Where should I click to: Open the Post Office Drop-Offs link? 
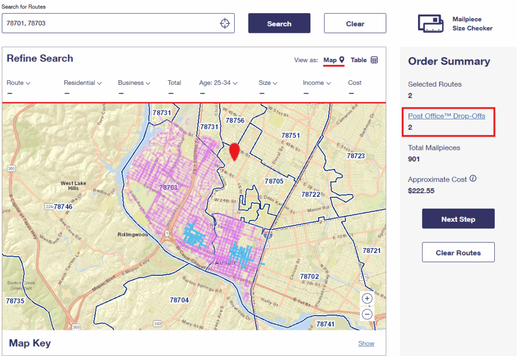point(446,116)
